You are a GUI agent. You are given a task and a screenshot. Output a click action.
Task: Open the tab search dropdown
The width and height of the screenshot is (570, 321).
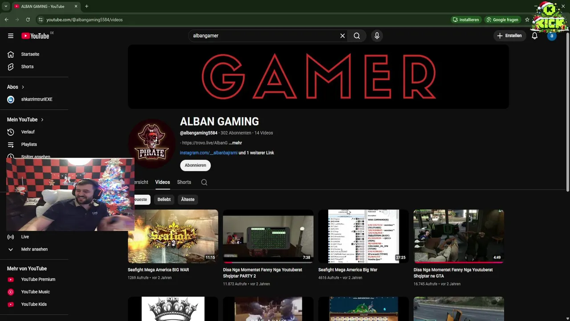point(5,6)
